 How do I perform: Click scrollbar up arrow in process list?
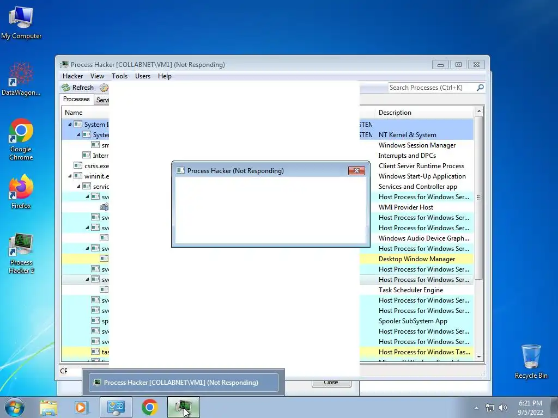(479, 111)
